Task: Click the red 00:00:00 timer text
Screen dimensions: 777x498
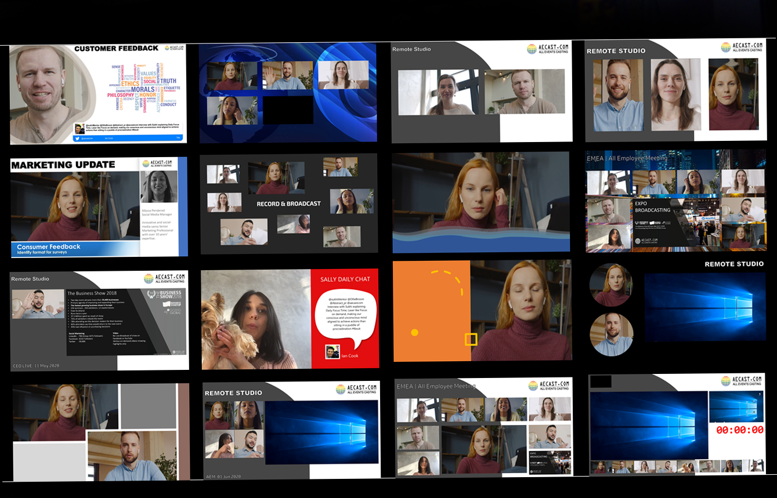Action: click(740, 430)
